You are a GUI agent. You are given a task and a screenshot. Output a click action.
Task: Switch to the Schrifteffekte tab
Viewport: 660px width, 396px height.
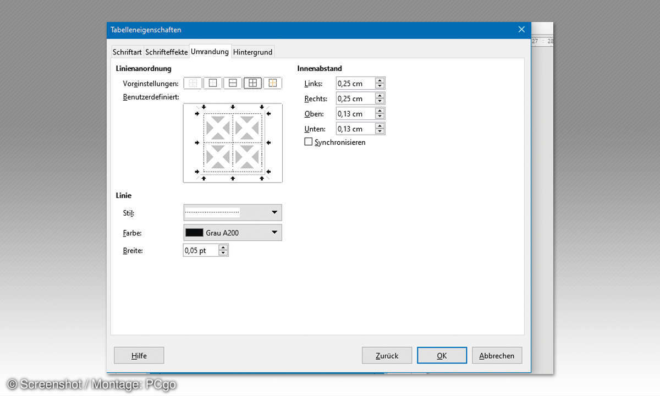(x=167, y=52)
